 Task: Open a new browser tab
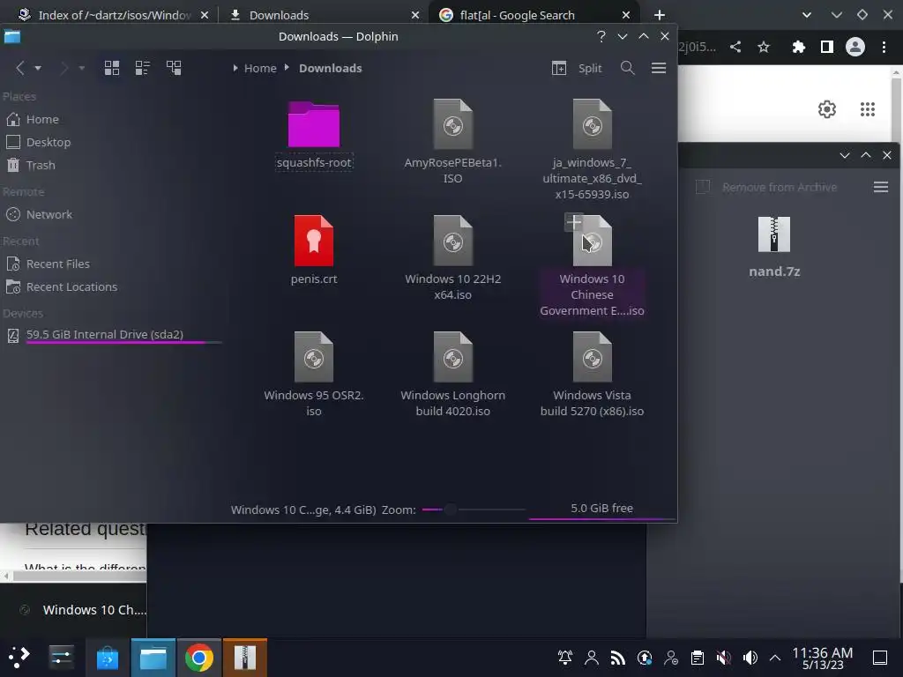(x=660, y=15)
